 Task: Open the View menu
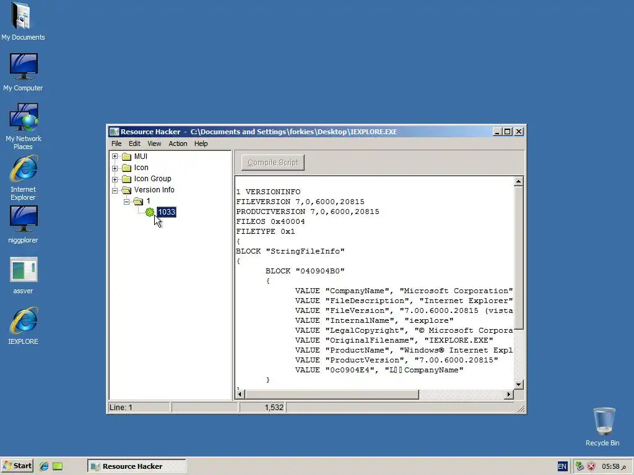click(154, 143)
